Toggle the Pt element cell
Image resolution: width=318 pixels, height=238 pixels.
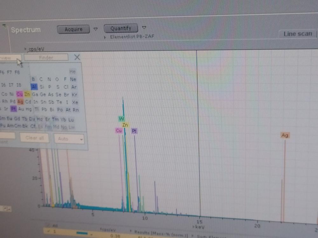[13, 109]
